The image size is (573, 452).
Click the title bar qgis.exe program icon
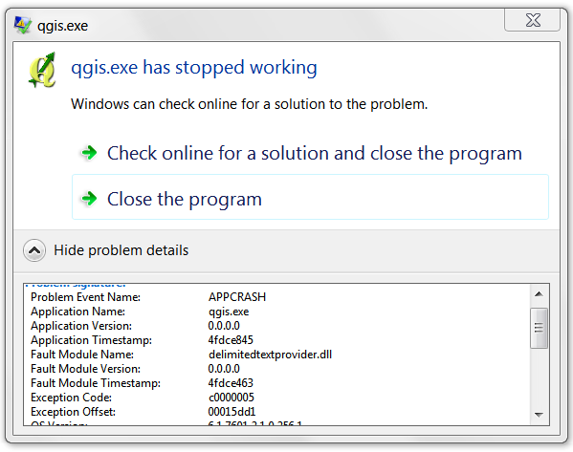(23, 25)
